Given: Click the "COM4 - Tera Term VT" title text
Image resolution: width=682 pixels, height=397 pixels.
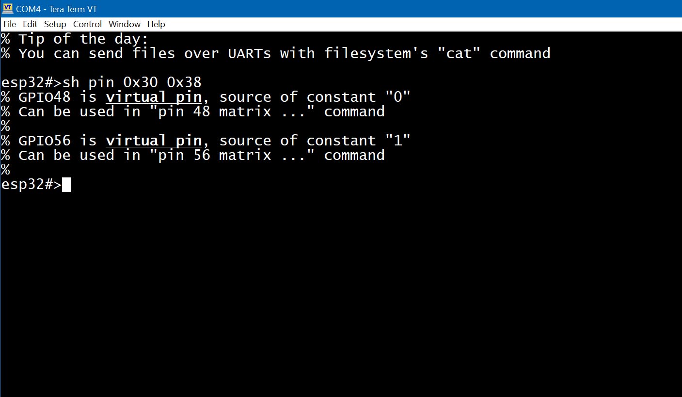Looking at the screenshot, I should coord(56,9).
